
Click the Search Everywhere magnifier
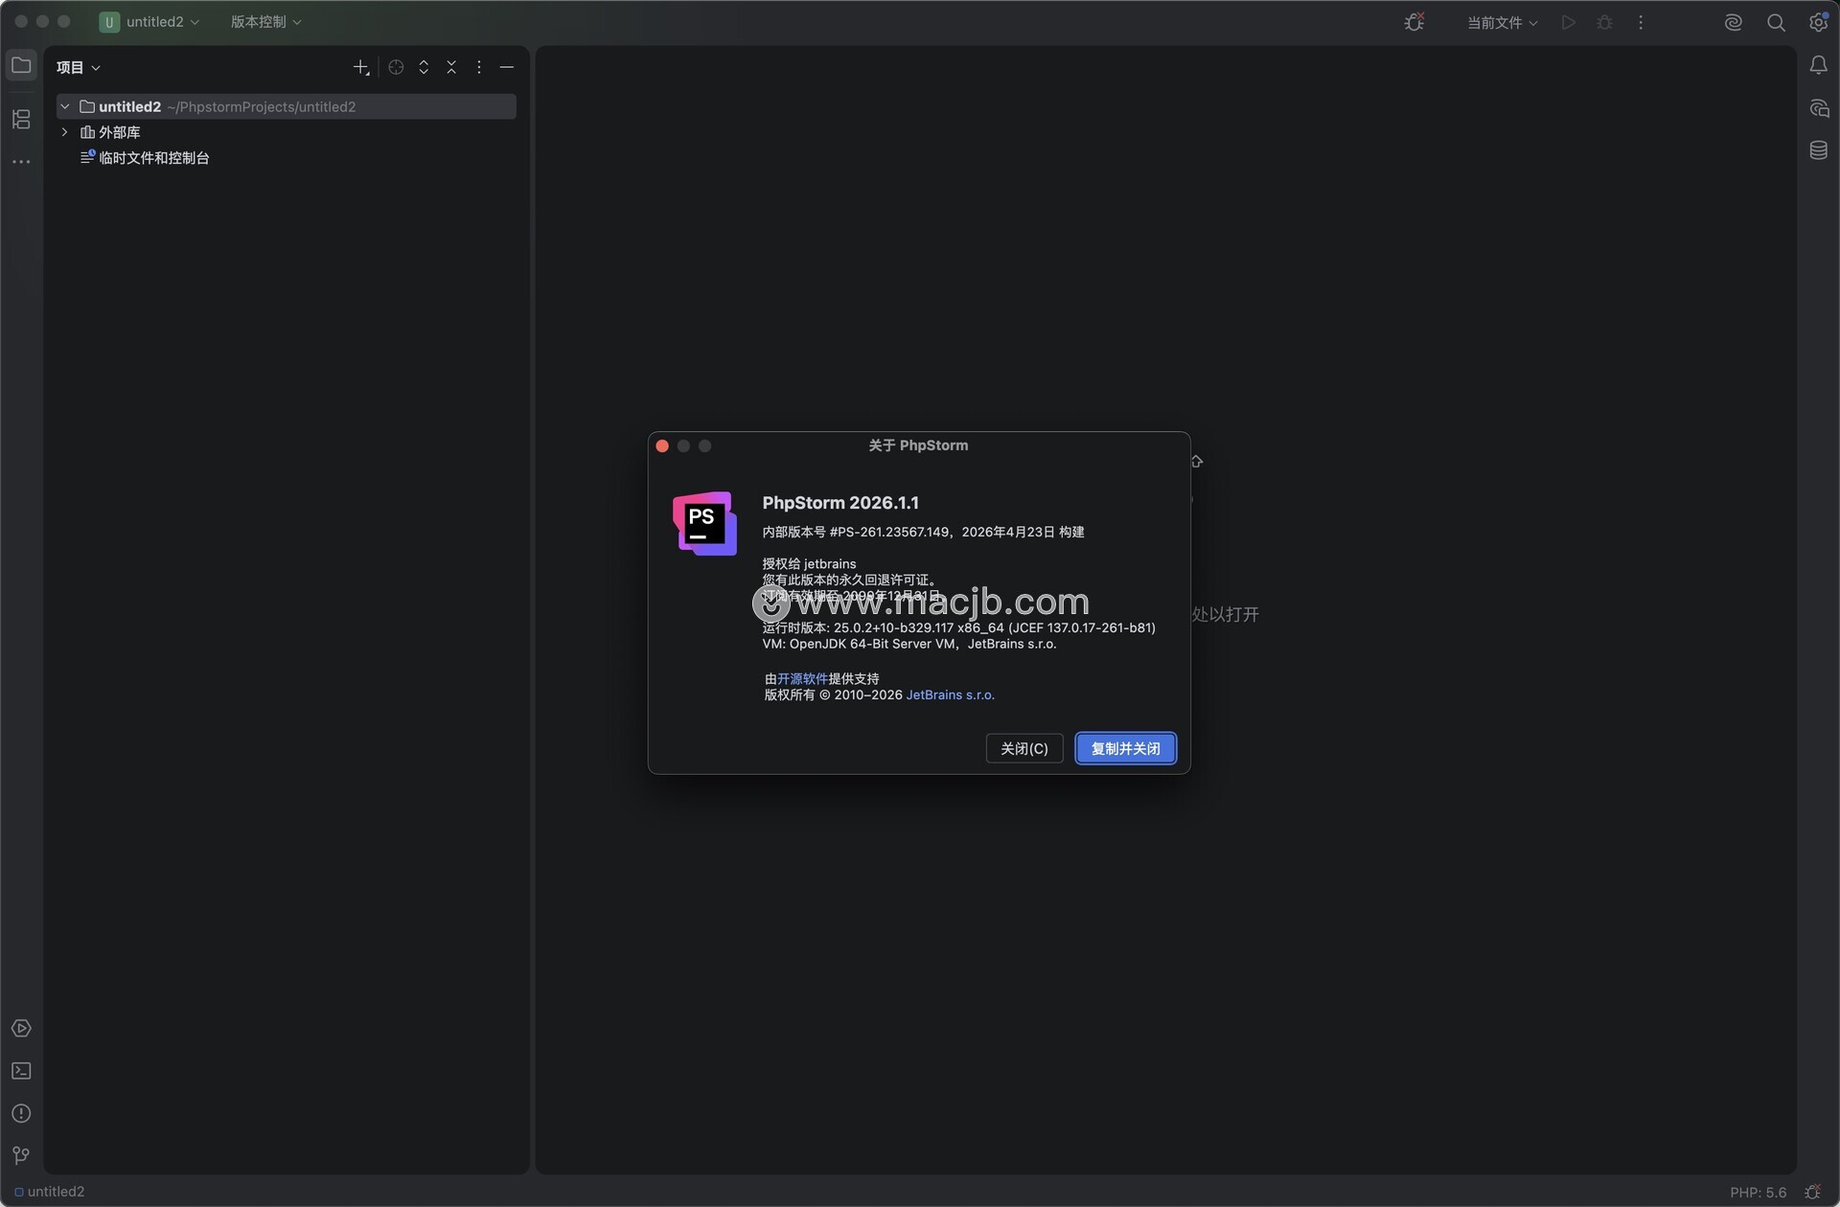click(1776, 22)
